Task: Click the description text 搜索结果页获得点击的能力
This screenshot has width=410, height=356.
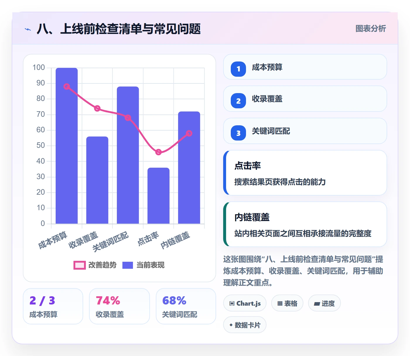Action: 280,182
